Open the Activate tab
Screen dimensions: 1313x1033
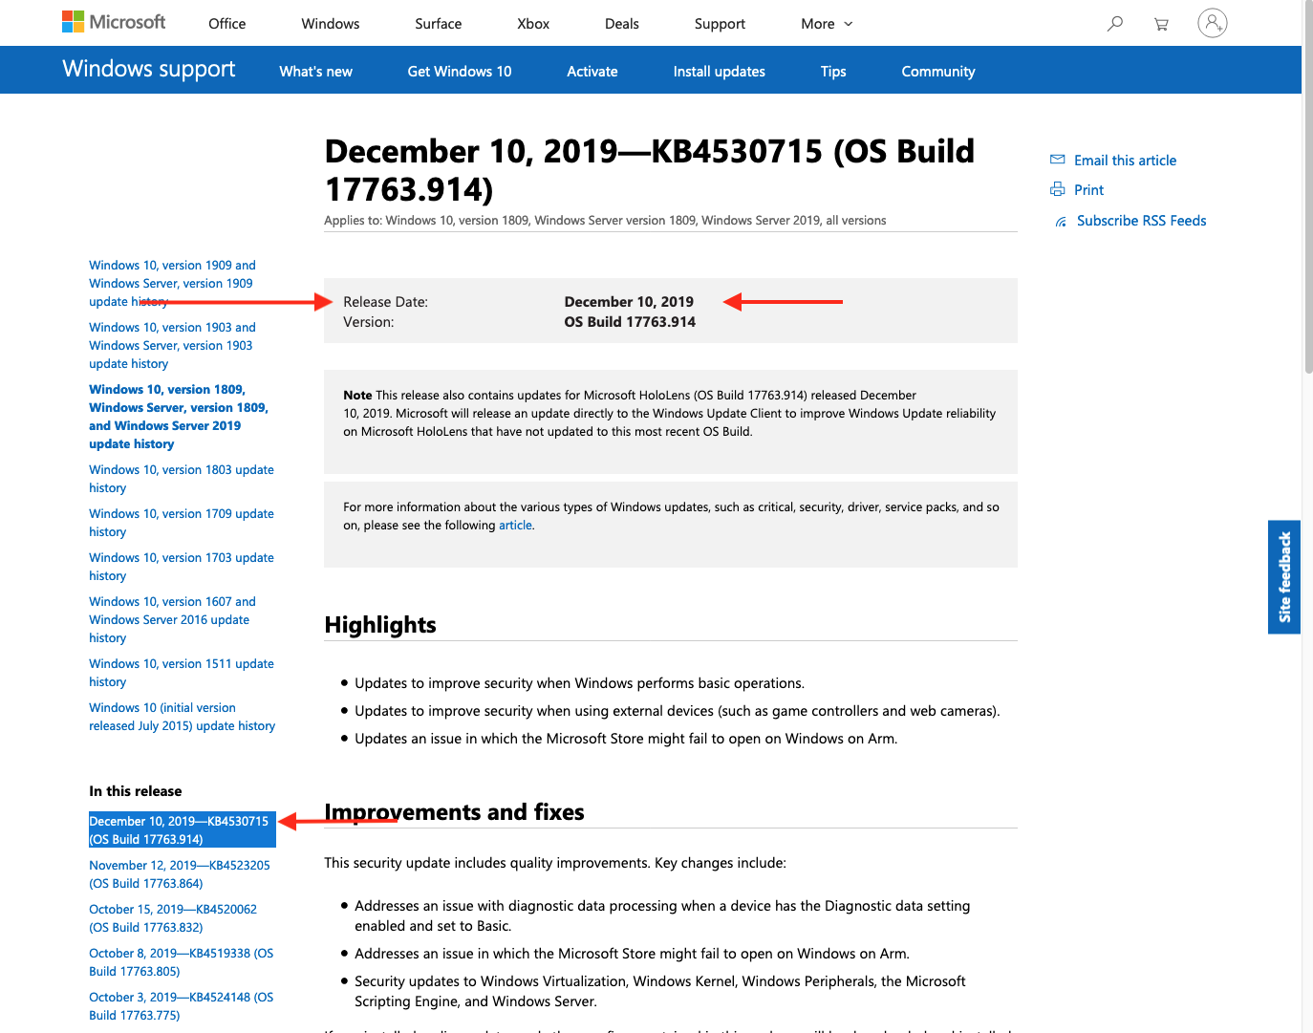pos(592,72)
